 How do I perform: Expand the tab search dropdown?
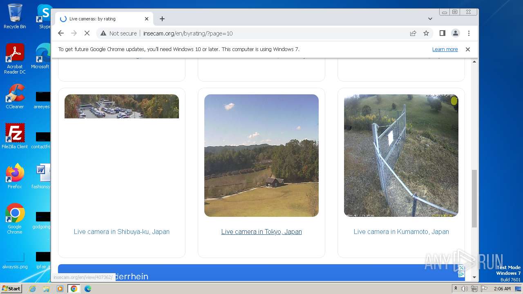430,19
